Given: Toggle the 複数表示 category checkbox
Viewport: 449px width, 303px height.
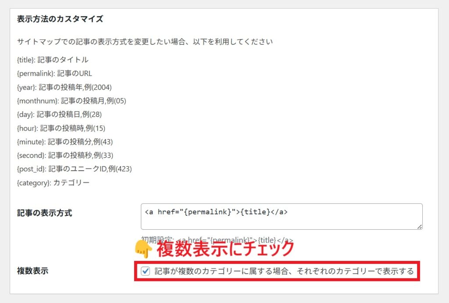Looking at the screenshot, I should coord(146,271).
